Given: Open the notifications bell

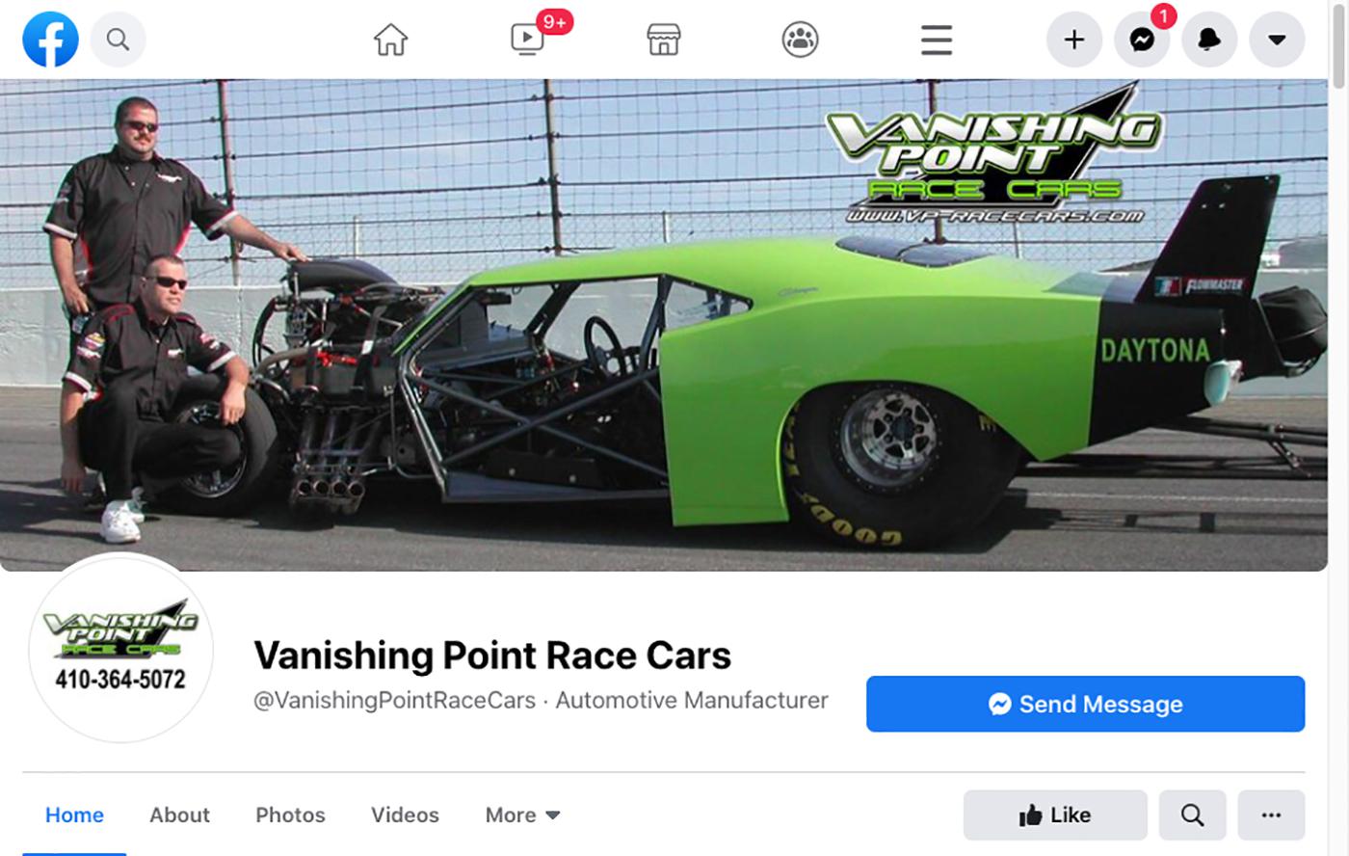Looking at the screenshot, I should coord(1209,40).
